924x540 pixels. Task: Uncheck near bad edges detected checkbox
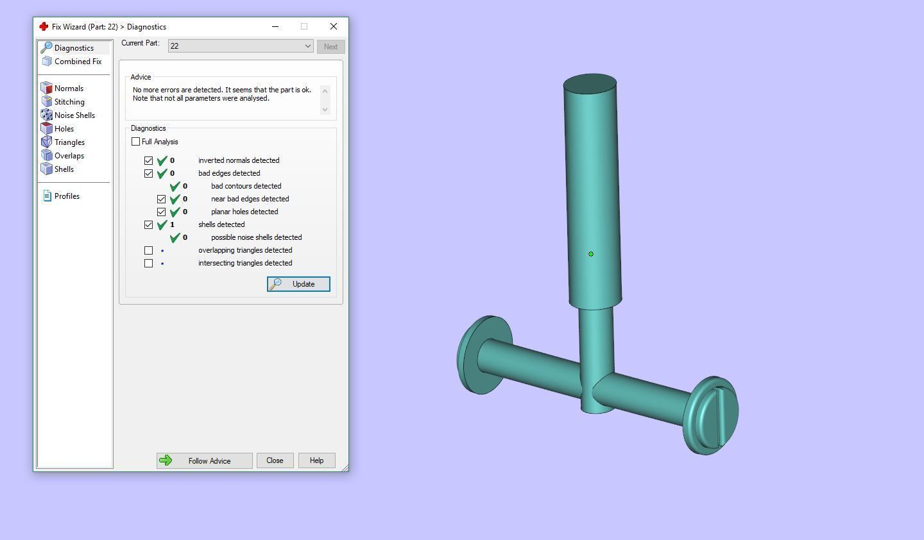click(161, 199)
